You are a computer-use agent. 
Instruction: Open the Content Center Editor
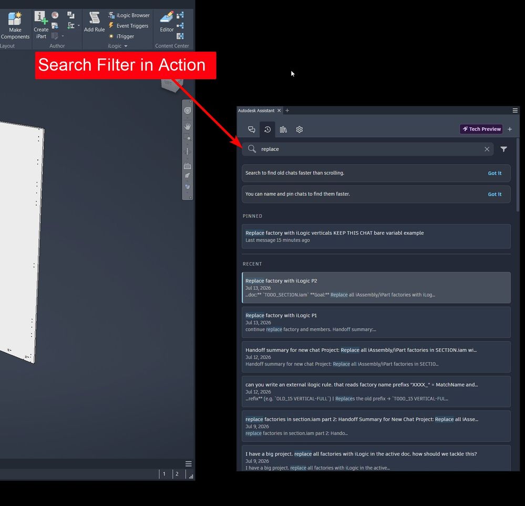167,22
